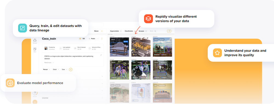Click the brain icon for model performance
Viewport: 274px width, 107px height.
click(x=10, y=83)
